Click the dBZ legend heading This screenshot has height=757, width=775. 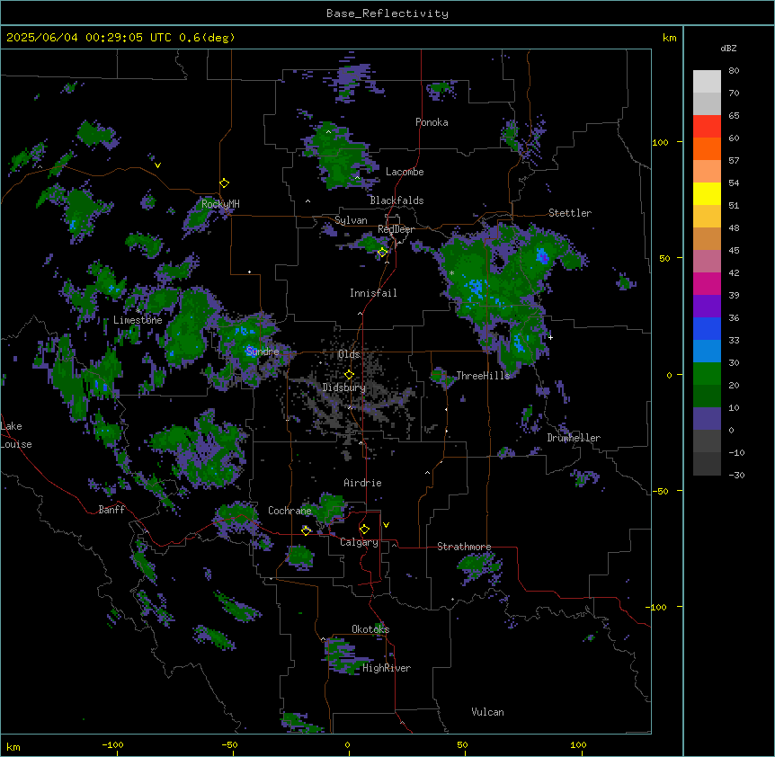click(728, 48)
